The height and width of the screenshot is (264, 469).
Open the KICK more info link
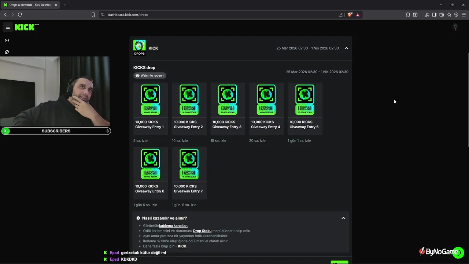tap(182, 246)
